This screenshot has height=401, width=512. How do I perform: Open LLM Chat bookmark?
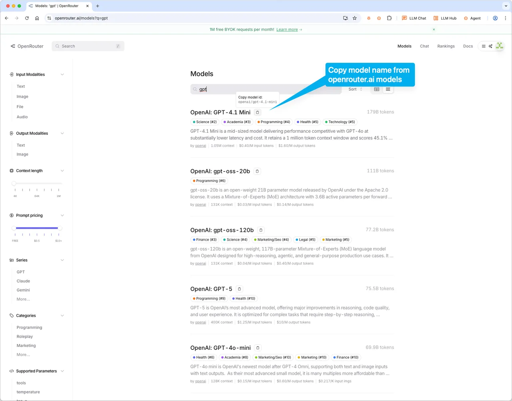pyautogui.click(x=414, y=18)
